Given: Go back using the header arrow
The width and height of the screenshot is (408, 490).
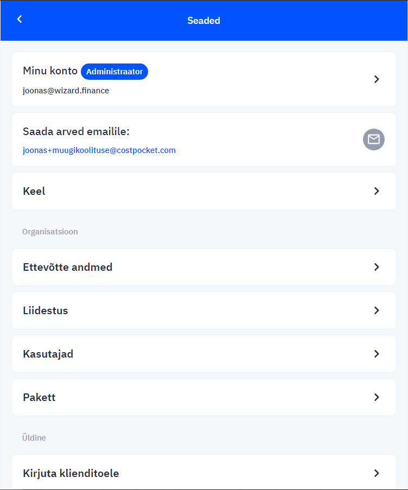Looking at the screenshot, I should [20, 19].
